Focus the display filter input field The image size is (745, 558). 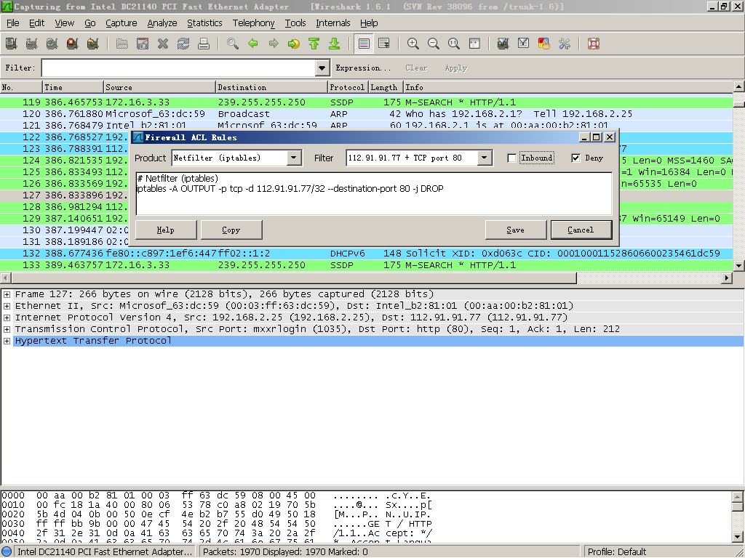pos(179,68)
